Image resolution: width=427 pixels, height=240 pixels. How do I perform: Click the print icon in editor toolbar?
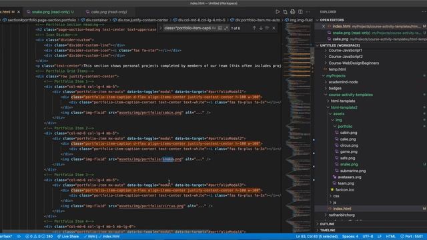pyautogui.click(x=292, y=12)
